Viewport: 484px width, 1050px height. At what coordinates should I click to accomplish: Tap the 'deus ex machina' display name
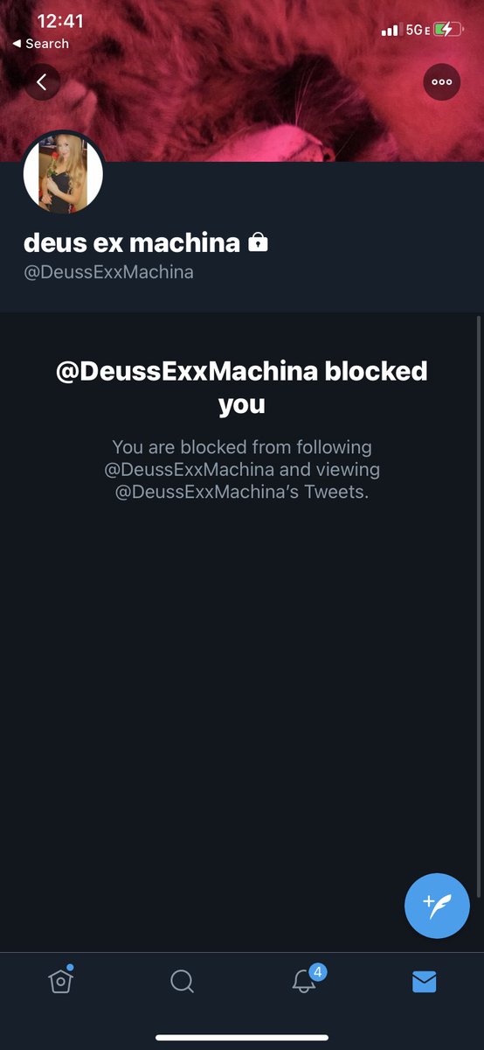(132, 242)
